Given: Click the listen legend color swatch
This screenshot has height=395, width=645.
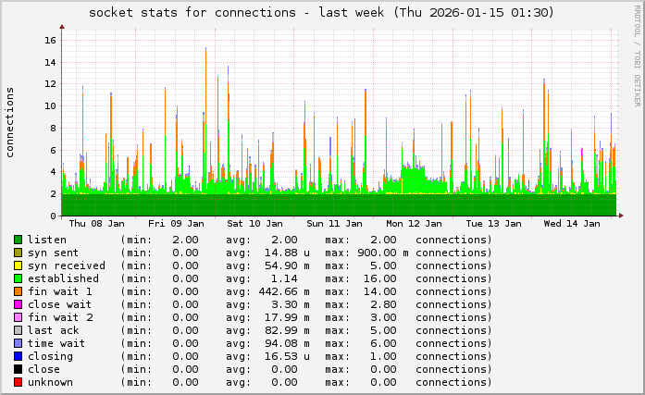Looking at the screenshot, I should coord(18,240).
